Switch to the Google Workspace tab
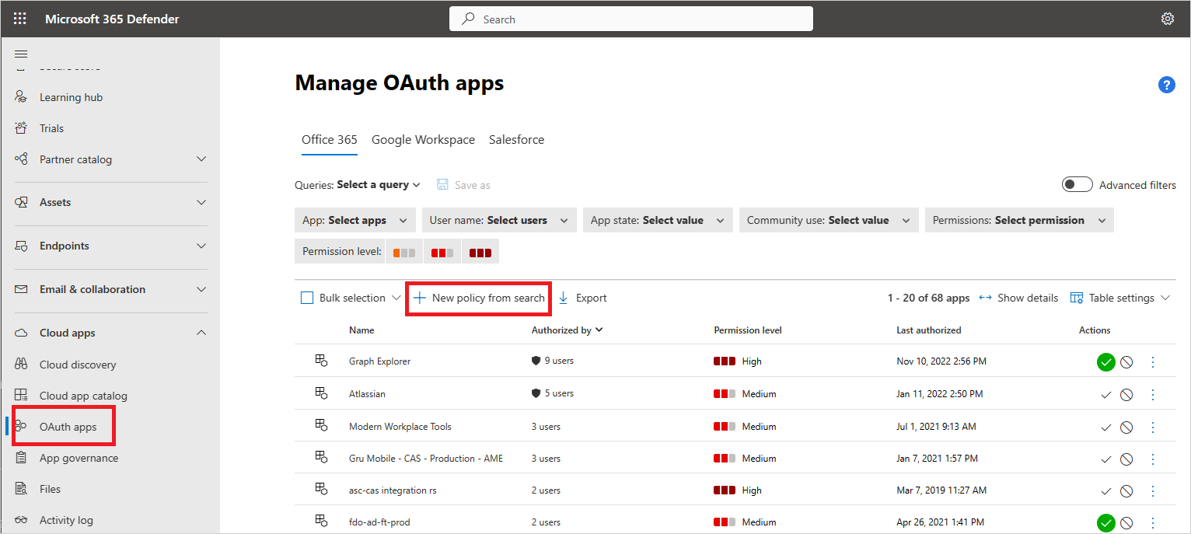The image size is (1191, 534). tap(423, 140)
